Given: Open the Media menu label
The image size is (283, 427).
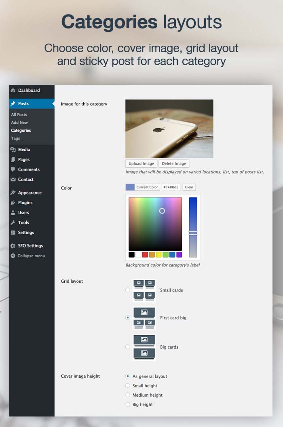Looking at the screenshot, I should click(x=24, y=150).
